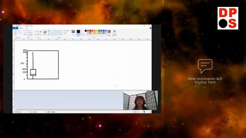Pick the green color swatch
The width and height of the screenshot is (246, 138).
[99, 31]
